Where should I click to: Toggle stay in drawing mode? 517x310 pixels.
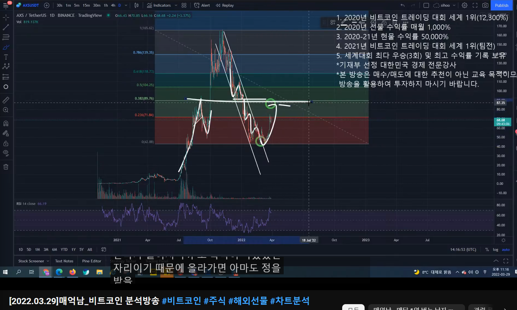(6, 133)
